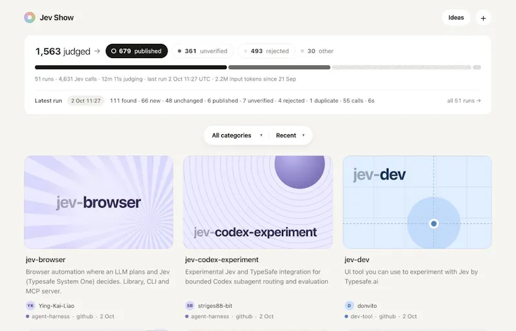This screenshot has width=516, height=331.
Task: Click author name Ying-Kai-Liao
Action: coord(56,306)
